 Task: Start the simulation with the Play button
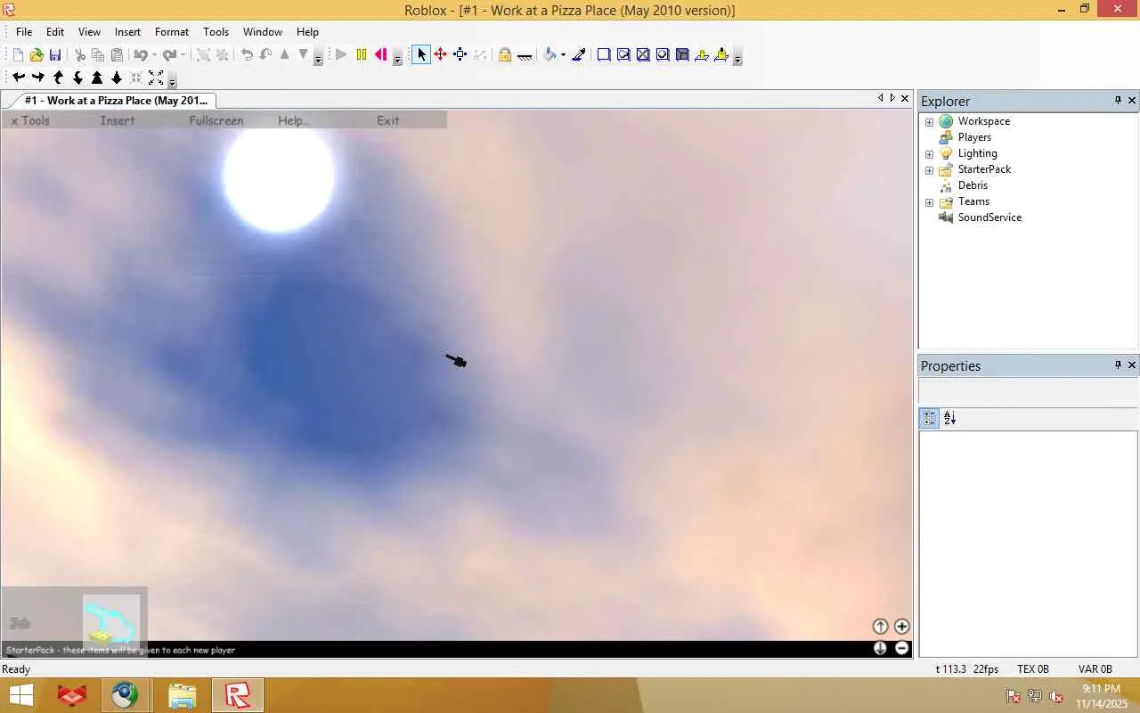[x=341, y=55]
